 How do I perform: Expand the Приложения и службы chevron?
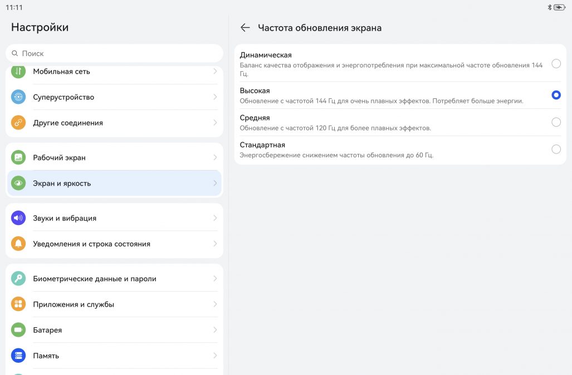[x=215, y=304]
